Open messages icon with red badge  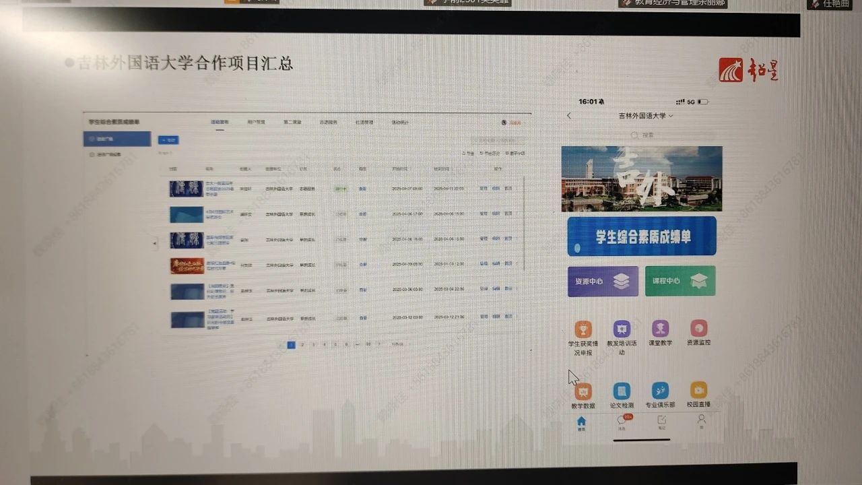click(x=622, y=422)
